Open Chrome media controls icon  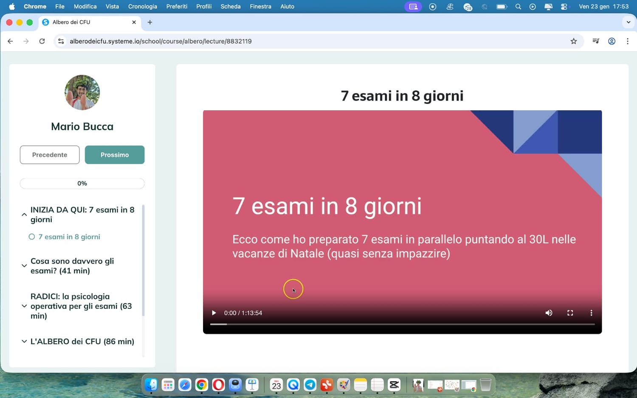[x=596, y=41]
